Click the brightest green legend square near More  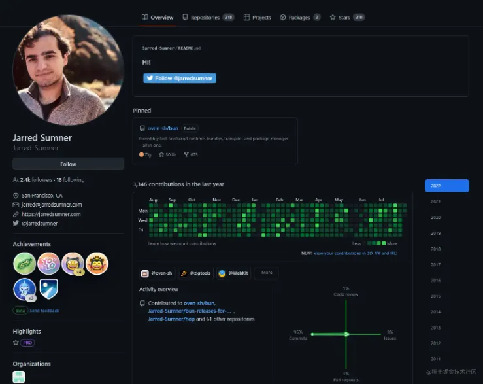(384, 243)
